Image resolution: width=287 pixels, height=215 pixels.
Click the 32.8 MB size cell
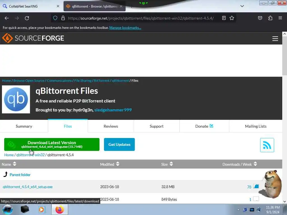(168, 187)
